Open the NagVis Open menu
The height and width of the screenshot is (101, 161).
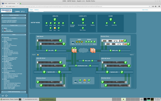tap(31, 10)
